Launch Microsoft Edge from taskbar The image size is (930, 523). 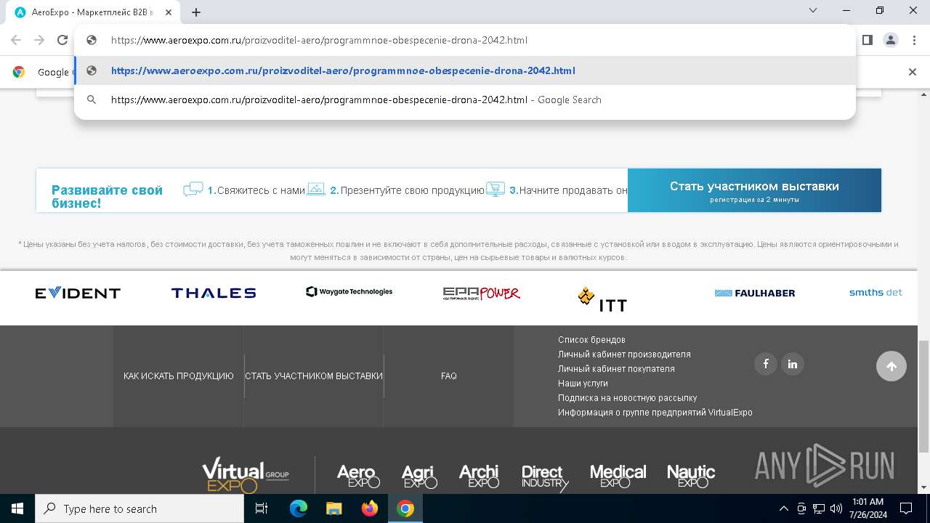click(x=298, y=508)
